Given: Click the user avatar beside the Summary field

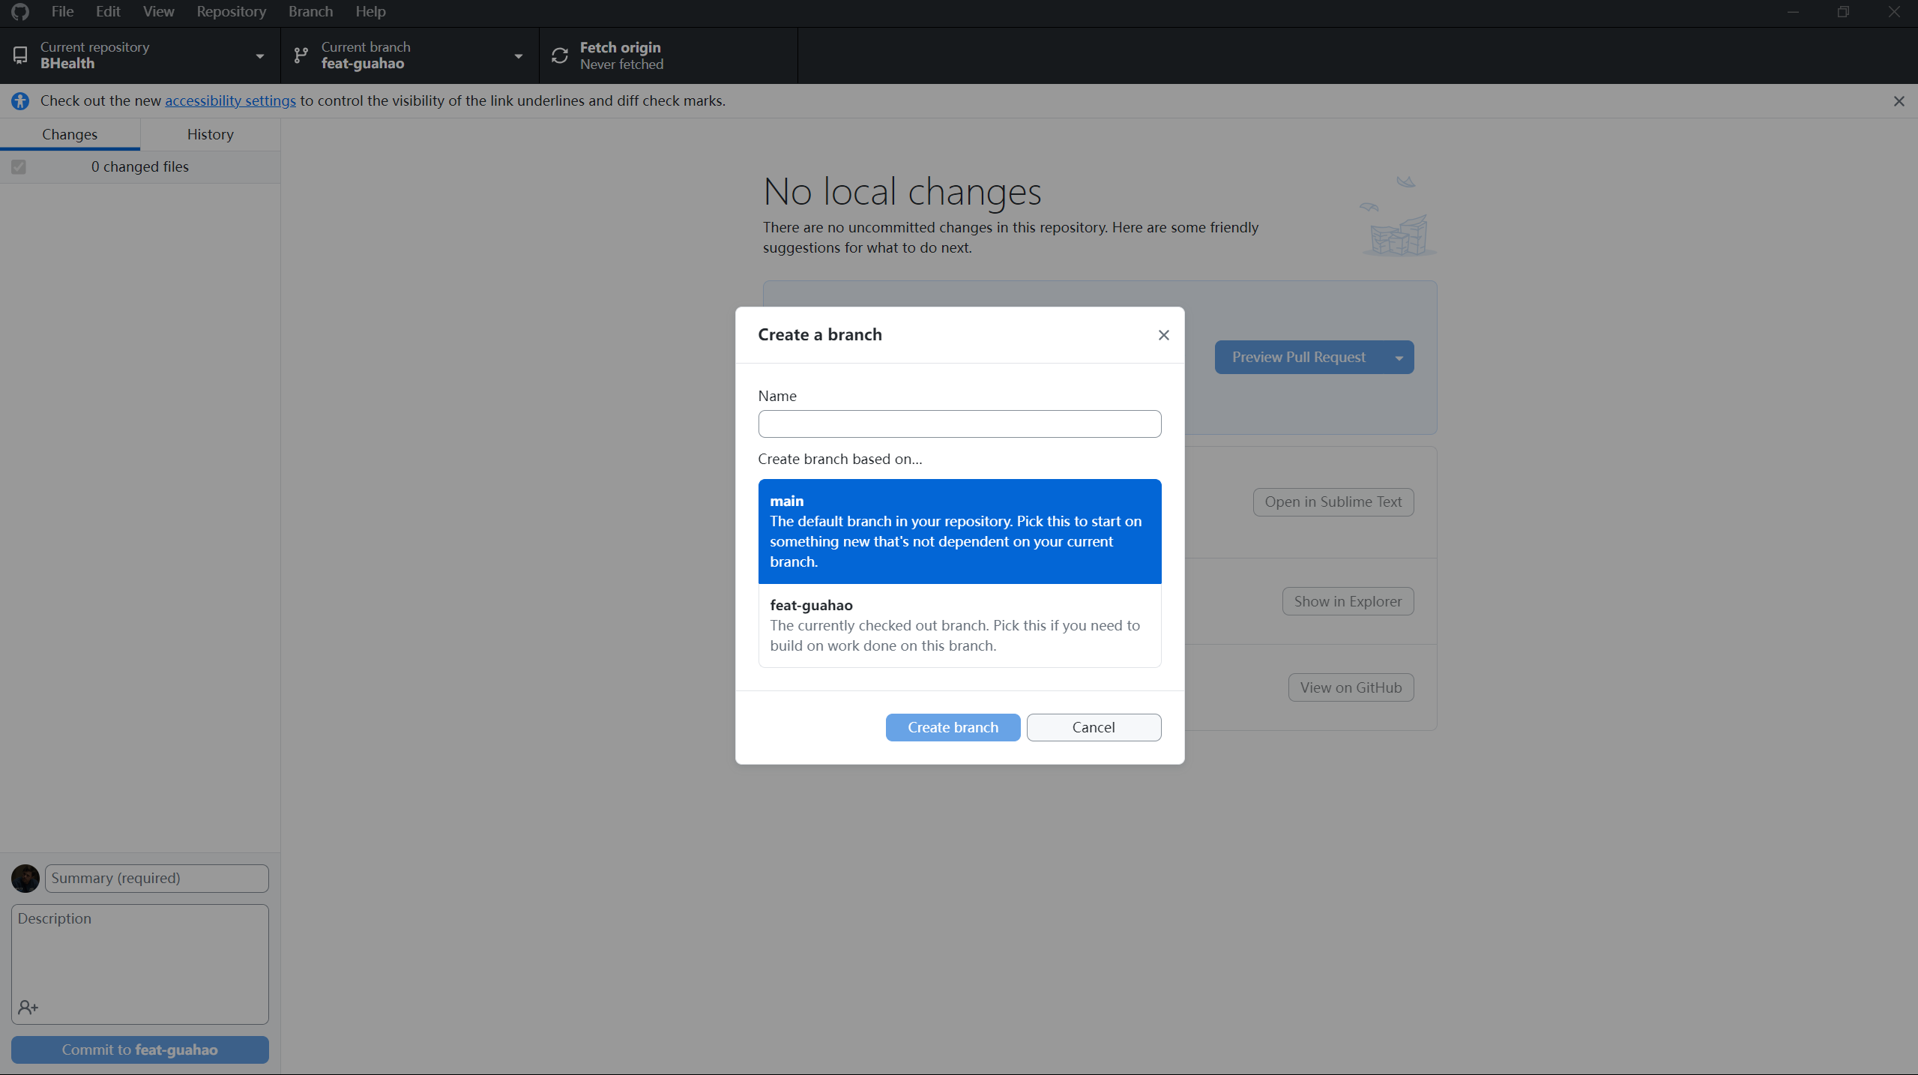Looking at the screenshot, I should pos(25,879).
